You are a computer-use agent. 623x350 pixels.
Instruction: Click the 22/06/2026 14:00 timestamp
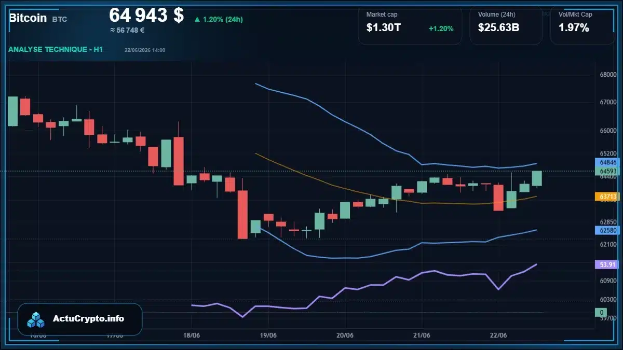pos(145,50)
